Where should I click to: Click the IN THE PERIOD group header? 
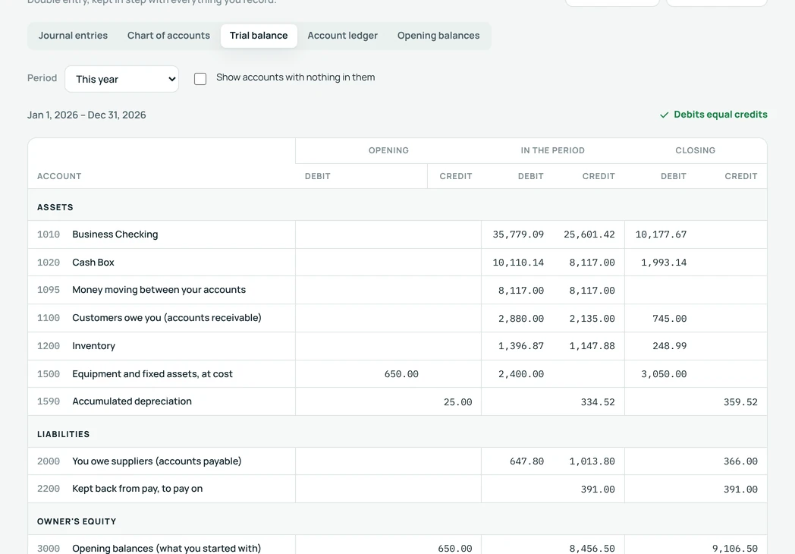(x=553, y=150)
